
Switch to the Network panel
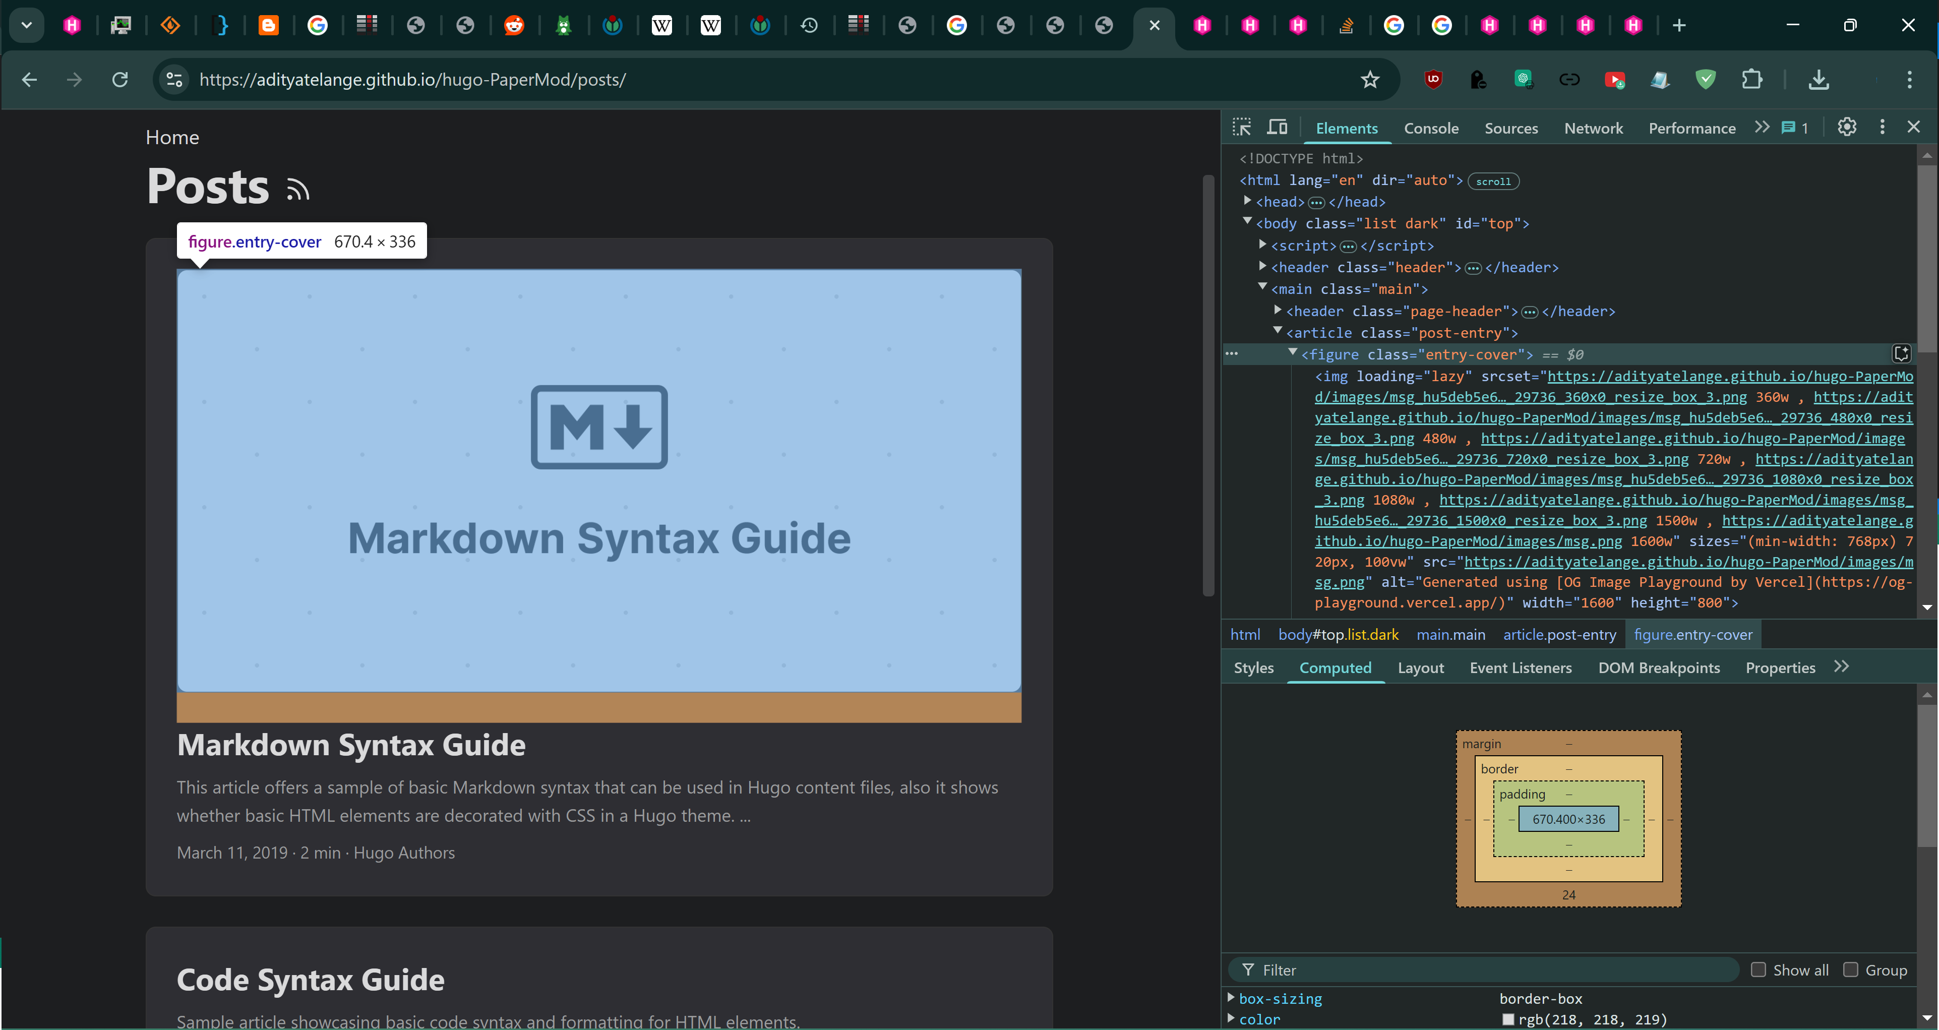[x=1594, y=128]
